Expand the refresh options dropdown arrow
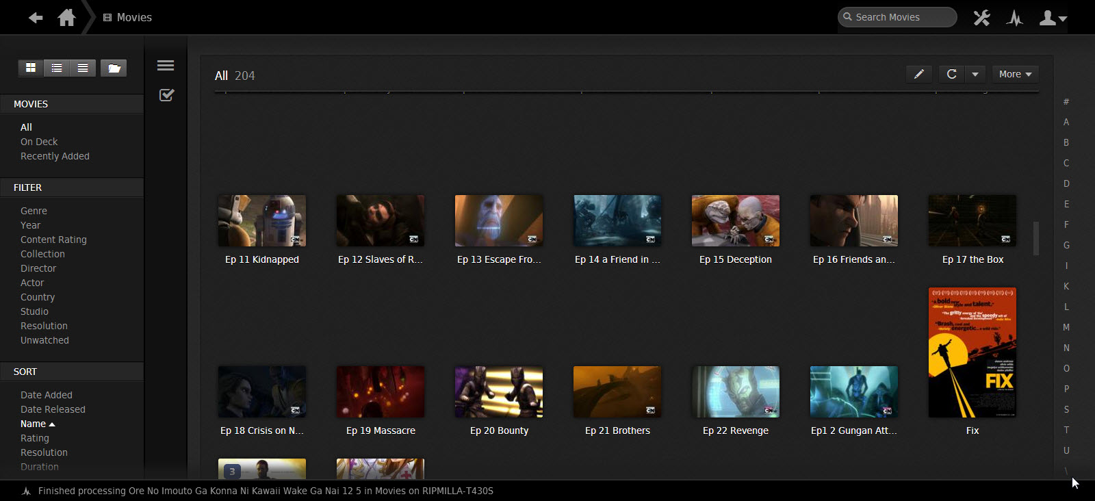This screenshot has height=501, width=1095. tap(975, 74)
